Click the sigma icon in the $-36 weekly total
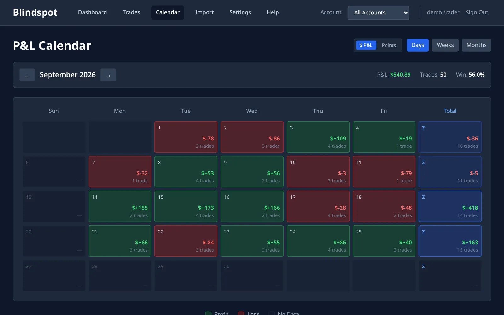The height and width of the screenshot is (315, 504). coord(423,128)
